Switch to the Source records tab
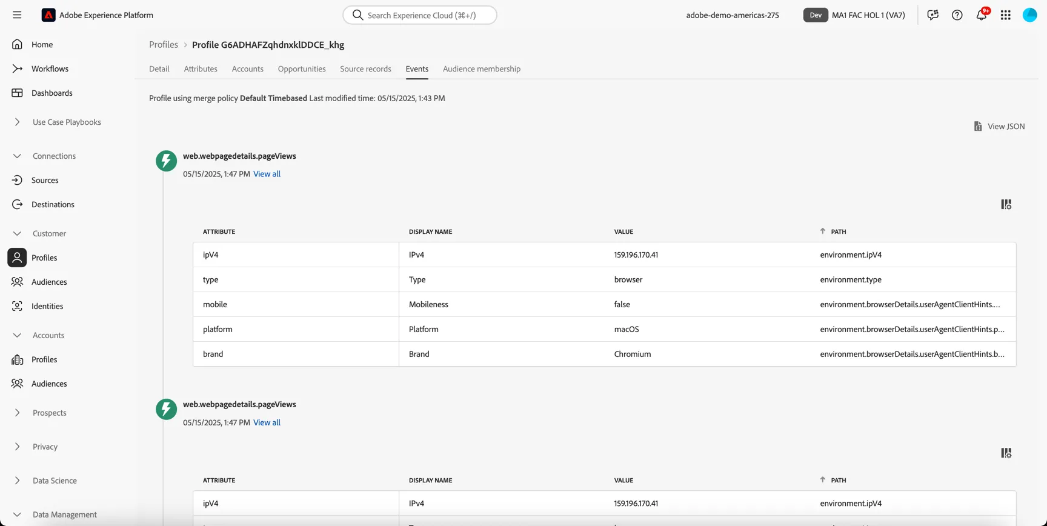The width and height of the screenshot is (1047, 526). tap(365, 68)
